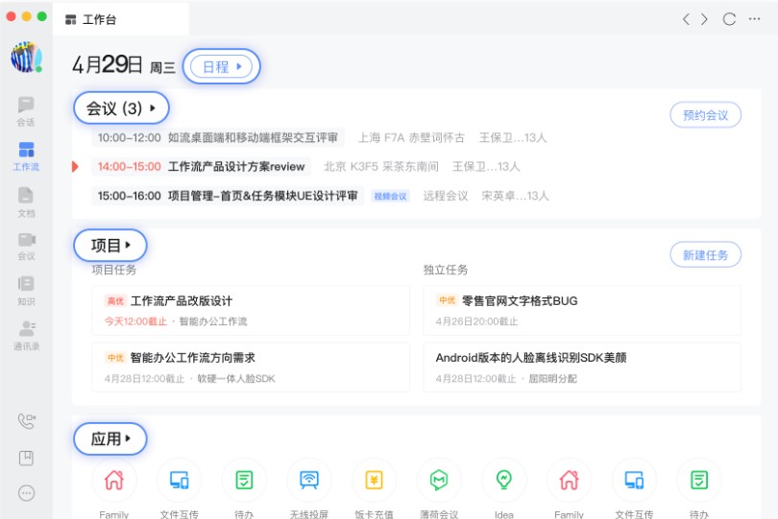Switch to the 工作台 tab
This screenshot has height=519, width=778.
(120, 19)
